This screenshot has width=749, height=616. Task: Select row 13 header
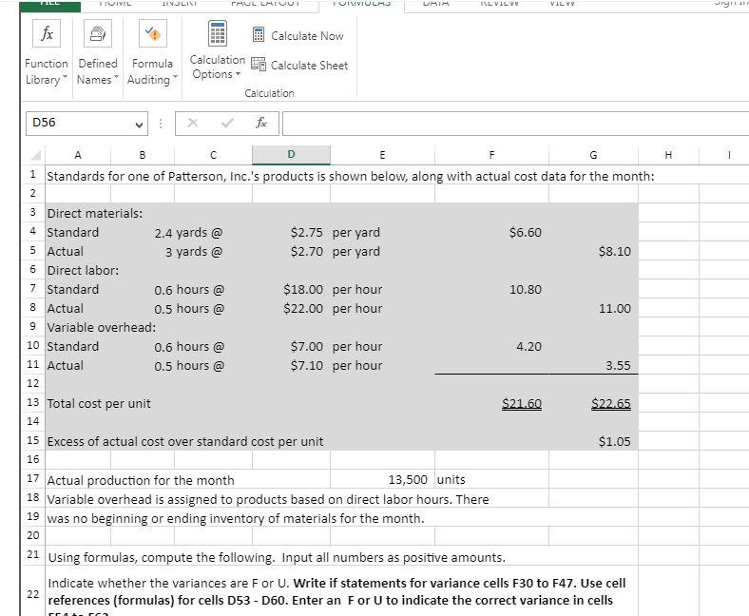33,402
